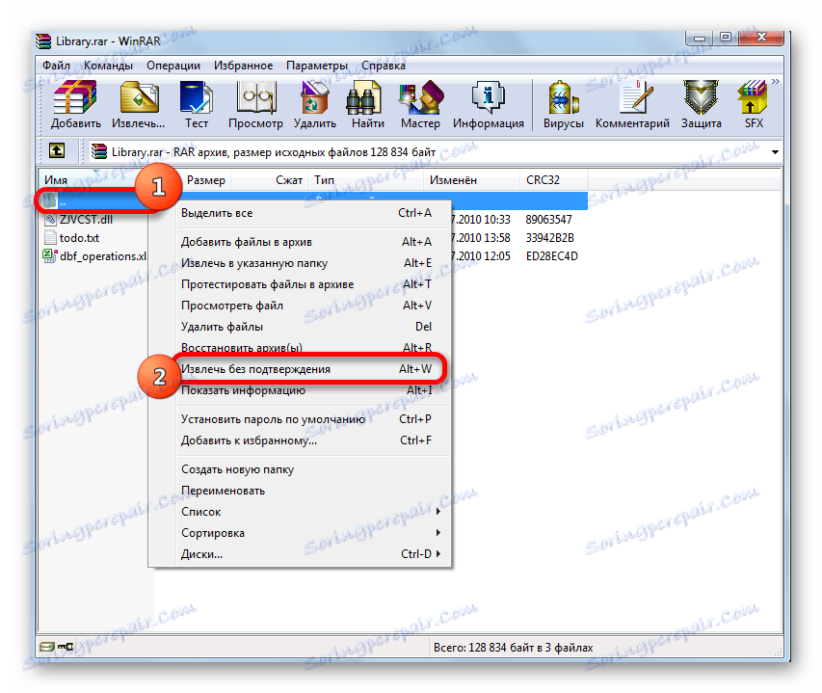Open the Избранное menu
The width and height of the screenshot is (822, 693).
pyautogui.click(x=243, y=66)
